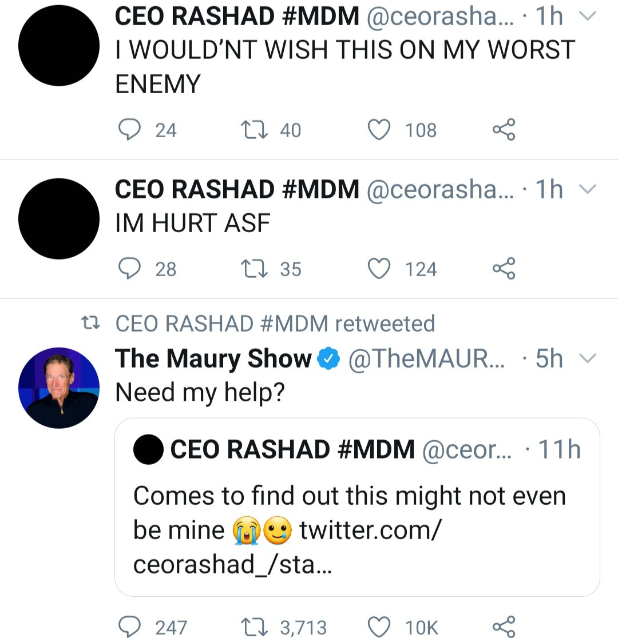Screen dimensions: 618x638
Task: Open The Maury Show account name
Action: pos(213,359)
